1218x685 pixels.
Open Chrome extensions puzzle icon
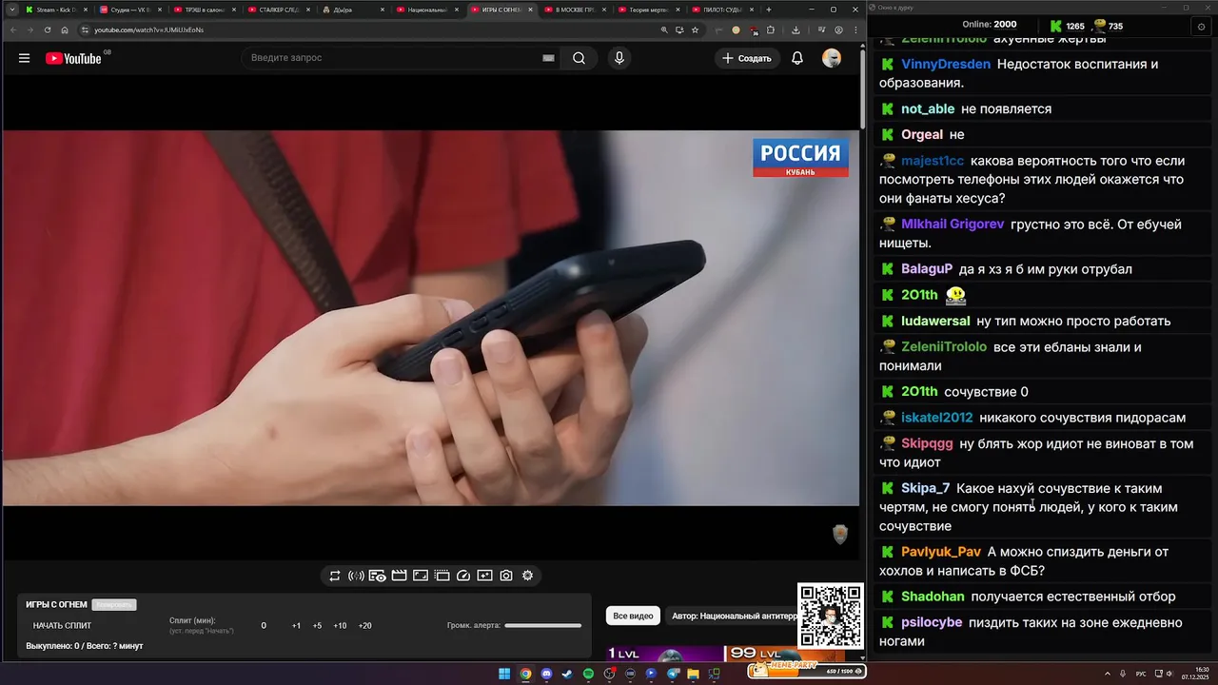pos(770,29)
